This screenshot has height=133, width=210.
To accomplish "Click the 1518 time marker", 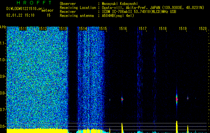I will point(163,28).
